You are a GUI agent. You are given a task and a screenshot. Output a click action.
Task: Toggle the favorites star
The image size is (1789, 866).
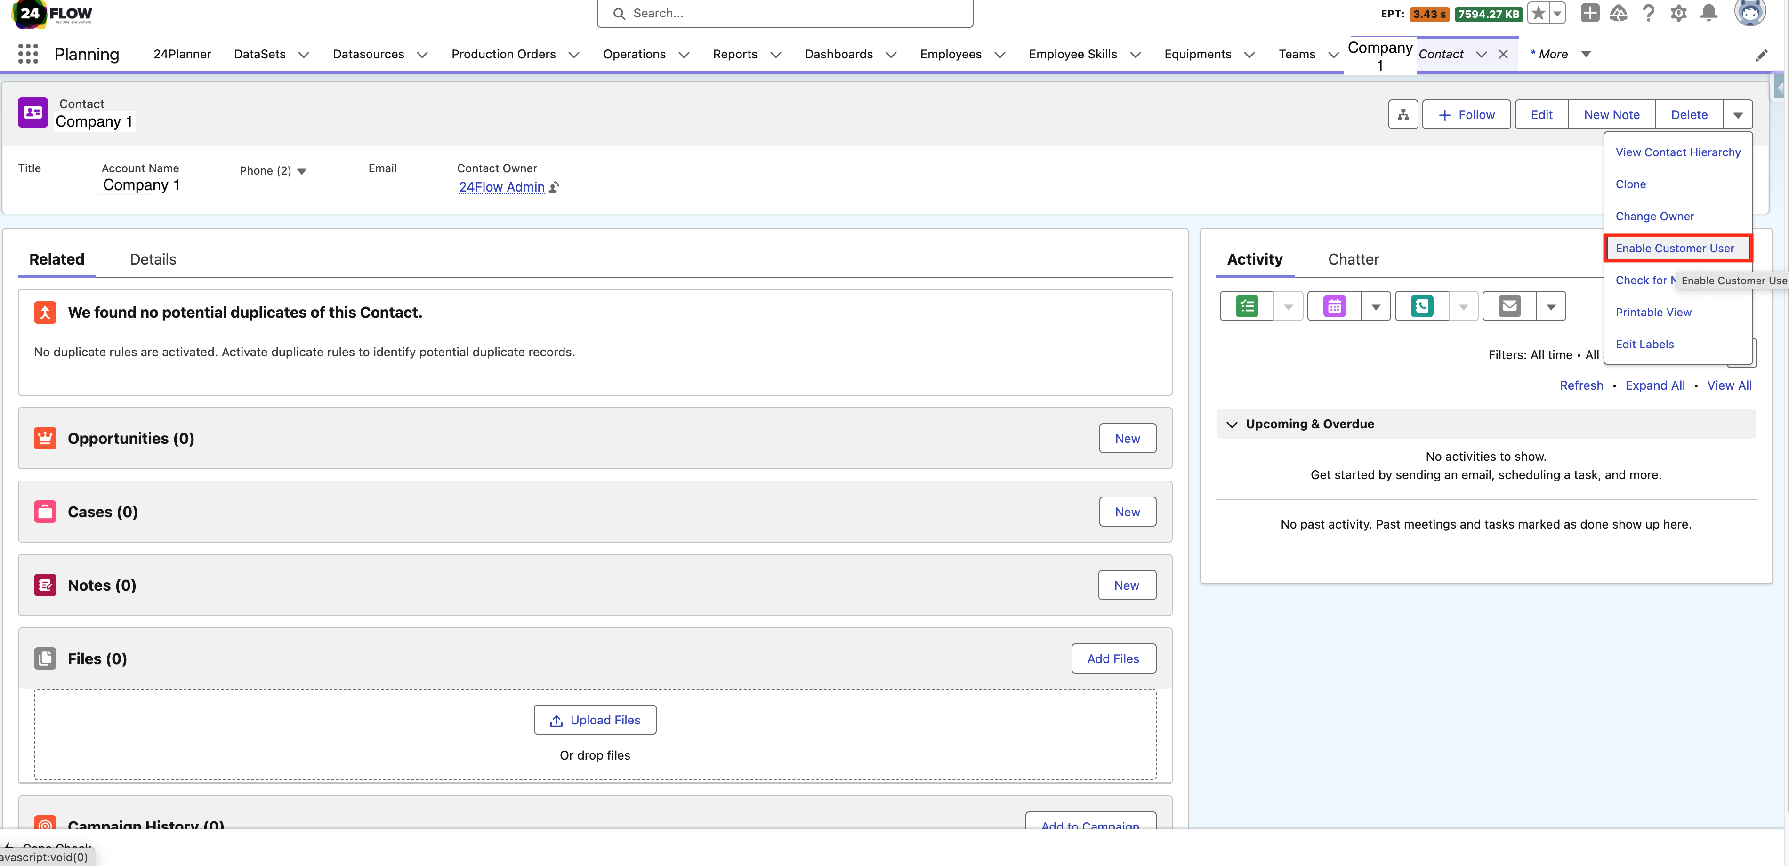(x=1539, y=13)
